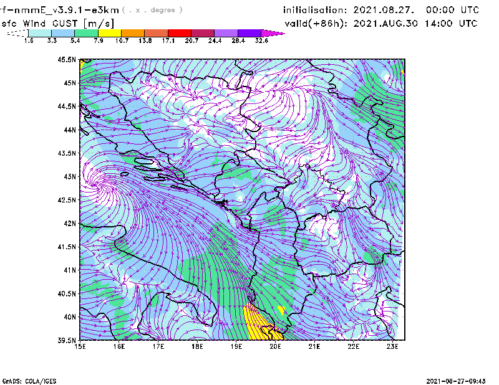Click the legend value 13.8
Screen dimensions: 499x385
tap(145, 40)
